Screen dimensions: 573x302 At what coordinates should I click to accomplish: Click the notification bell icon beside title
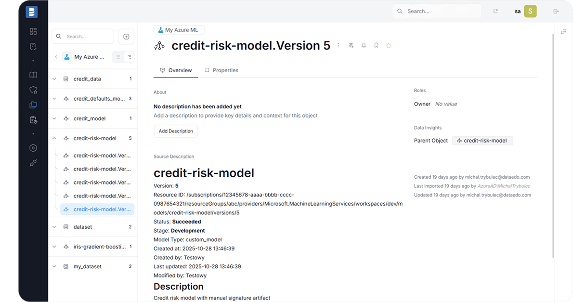click(x=364, y=45)
